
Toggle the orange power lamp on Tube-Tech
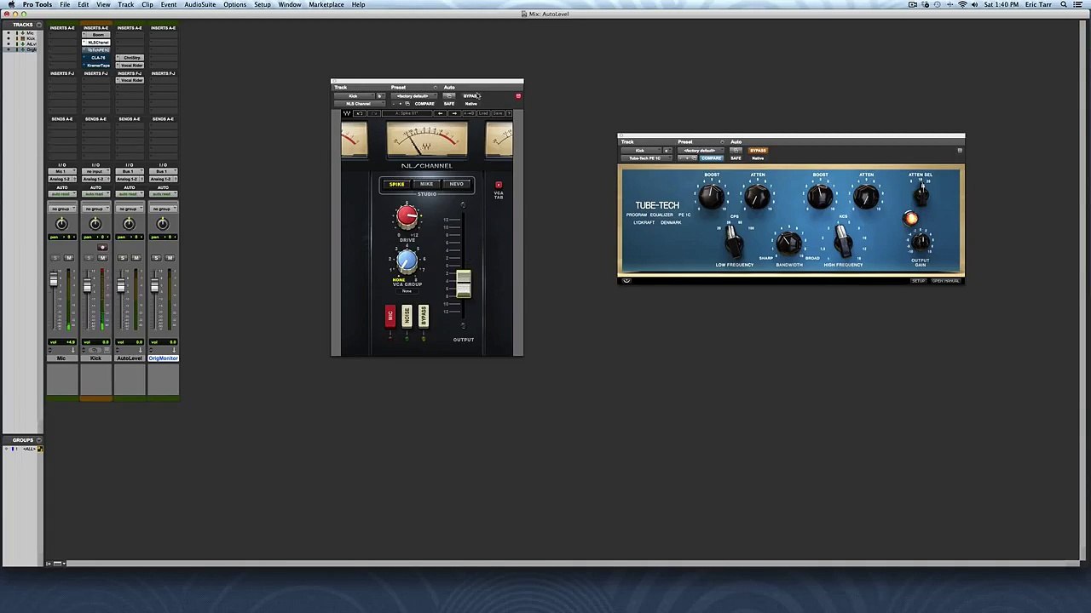(911, 220)
